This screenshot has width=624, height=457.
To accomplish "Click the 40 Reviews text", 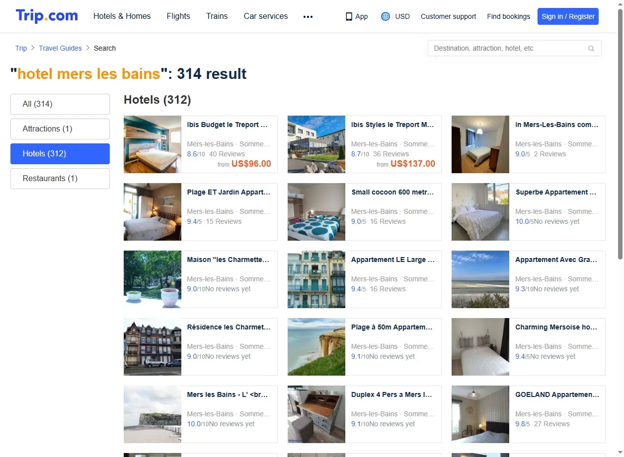I will pyautogui.click(x=227, y=154).
